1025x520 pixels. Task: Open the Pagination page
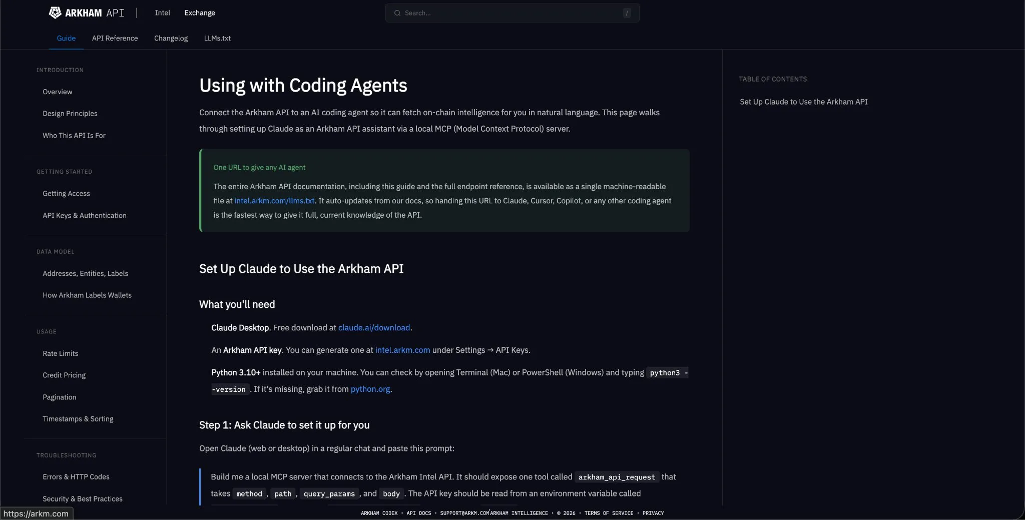pyautogui.click(x=60, y=397)
